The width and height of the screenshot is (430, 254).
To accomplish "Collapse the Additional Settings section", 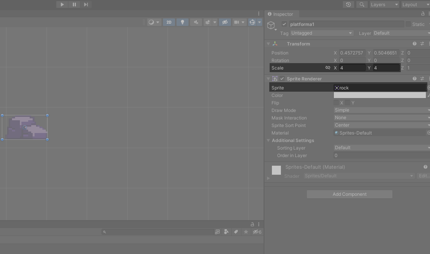I will [x=269, y=141].
